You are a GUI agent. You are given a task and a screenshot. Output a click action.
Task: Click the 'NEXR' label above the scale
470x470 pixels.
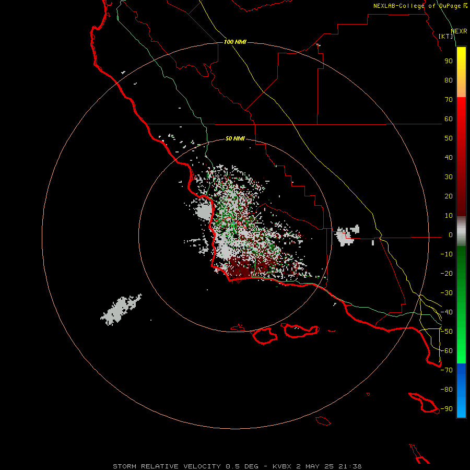[459, 31]
